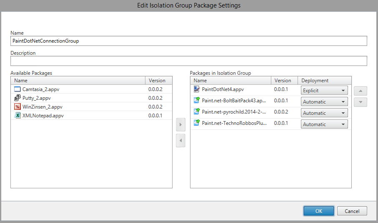Select the WinZinsen_2.appv row text

43,107
